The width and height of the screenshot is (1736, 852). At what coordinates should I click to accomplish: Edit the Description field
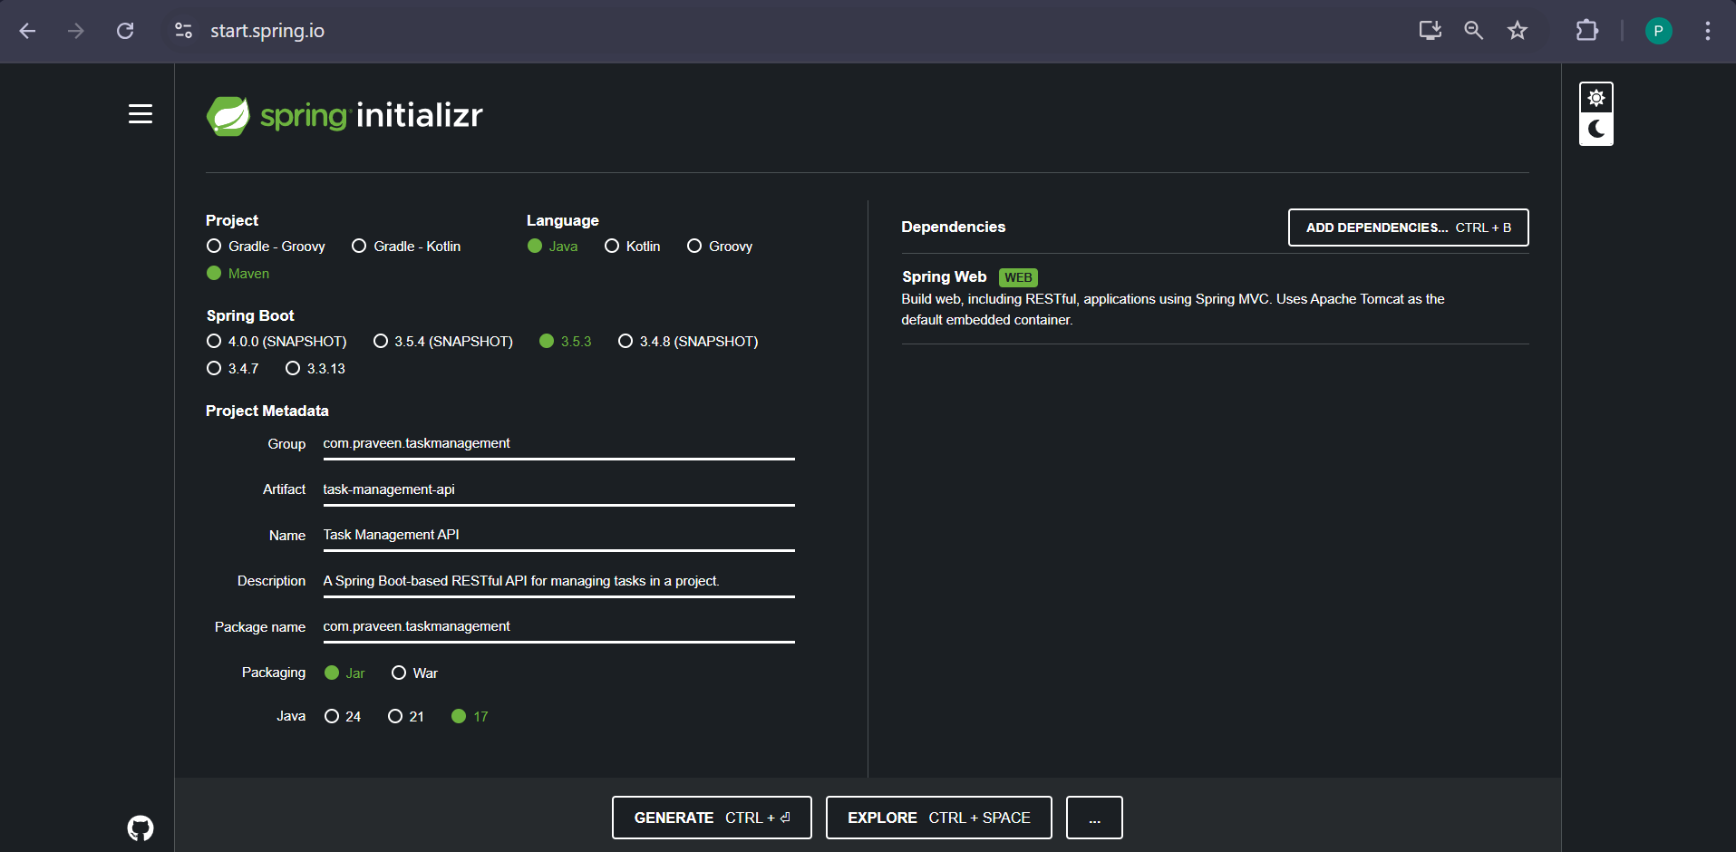point(558,581)
